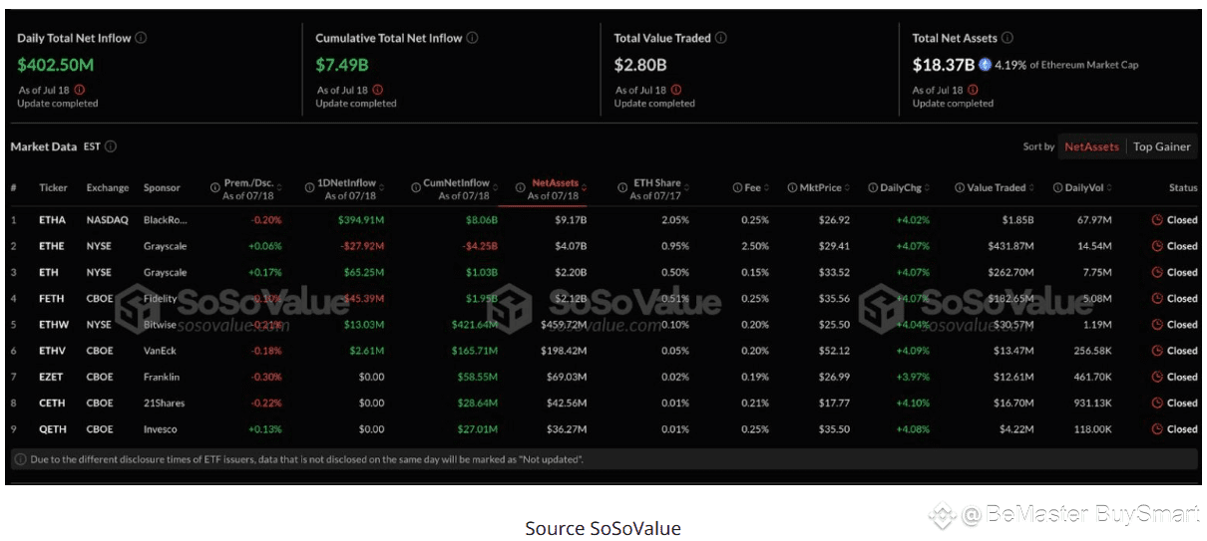Screen dimensions: 1207x541
Task: Click the $9.17B net assets value
Action: click(x=571, y=220)
